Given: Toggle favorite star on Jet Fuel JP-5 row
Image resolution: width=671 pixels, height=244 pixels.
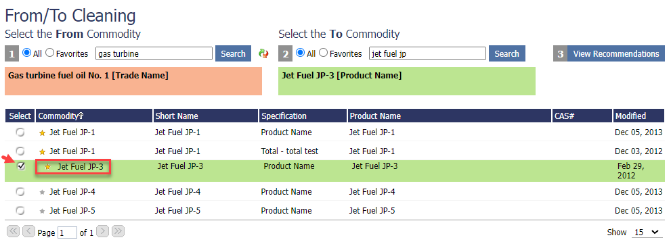Looking at the screenshot, I should click(42, 211).
